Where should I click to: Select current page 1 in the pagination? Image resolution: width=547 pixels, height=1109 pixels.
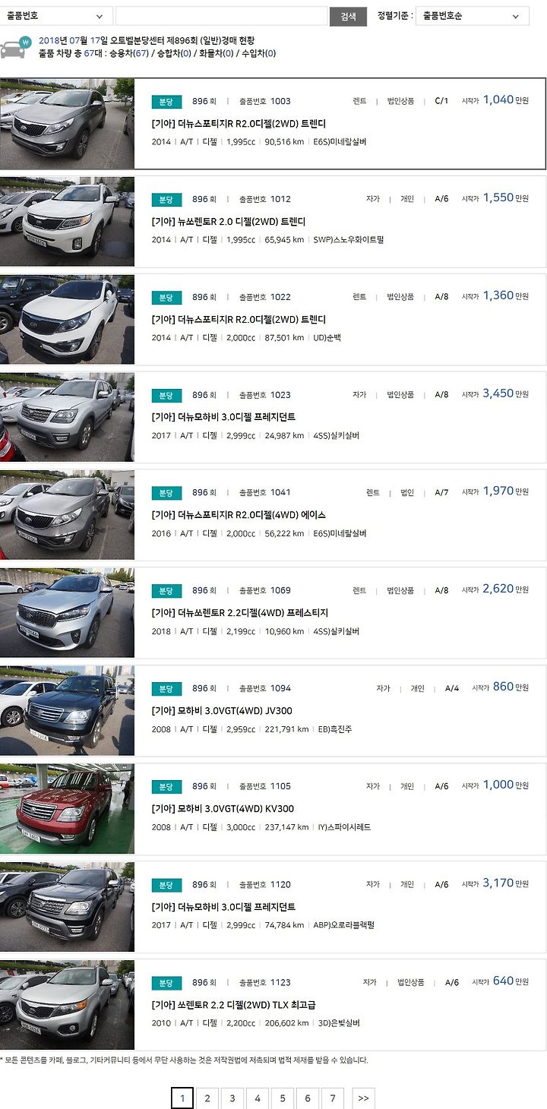[x=182, y=1098]
